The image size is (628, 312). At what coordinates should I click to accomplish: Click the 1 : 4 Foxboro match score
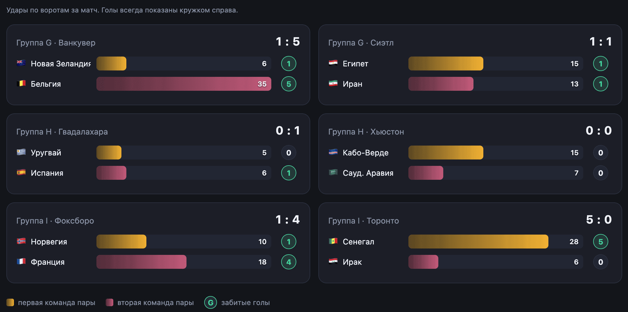[x=288, y=220]
